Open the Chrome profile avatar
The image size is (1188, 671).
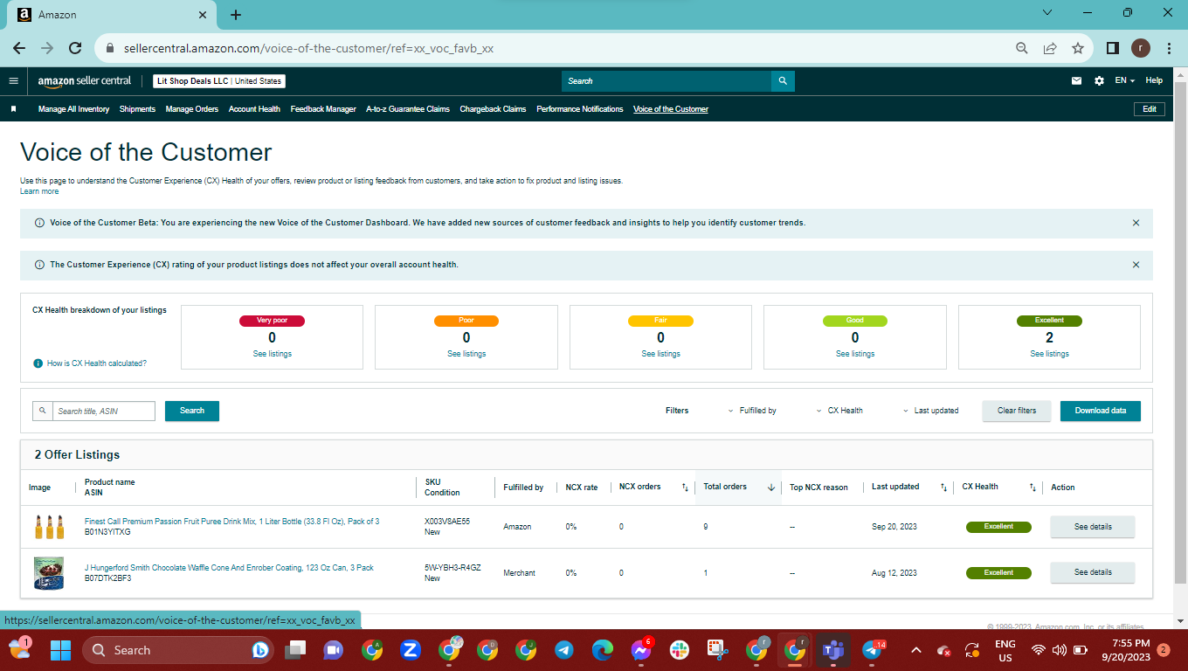pos(1141,48)
